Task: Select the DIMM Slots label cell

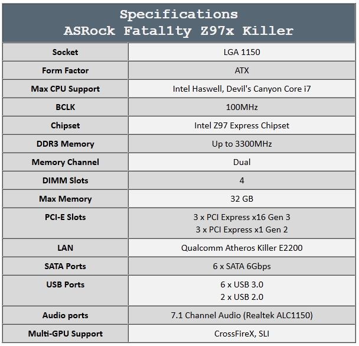Action: pos(66,180)
